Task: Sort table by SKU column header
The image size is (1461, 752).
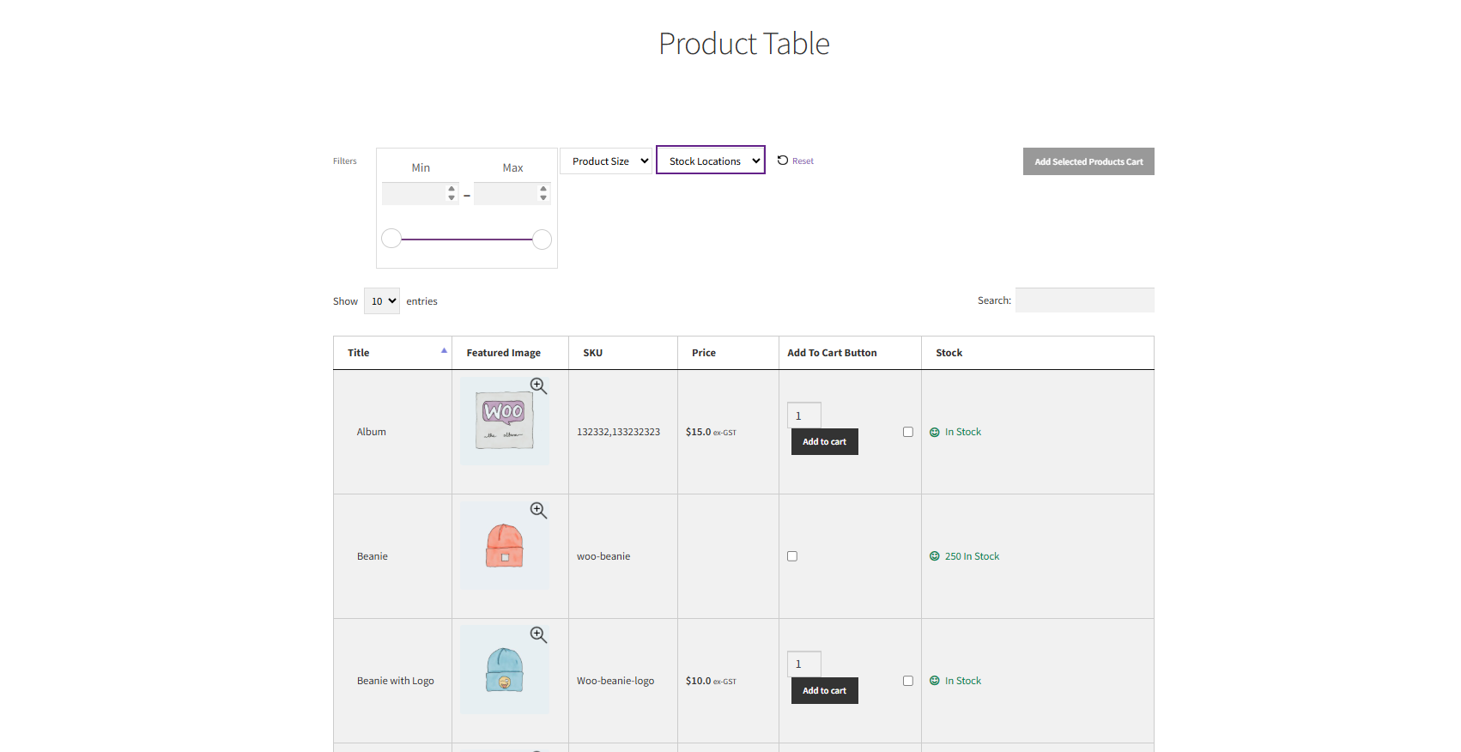Action: [592, 353]
